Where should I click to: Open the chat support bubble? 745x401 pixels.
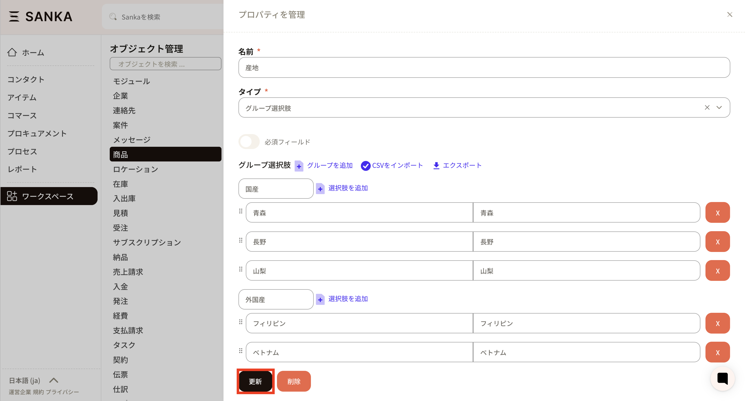pos(722,378)
